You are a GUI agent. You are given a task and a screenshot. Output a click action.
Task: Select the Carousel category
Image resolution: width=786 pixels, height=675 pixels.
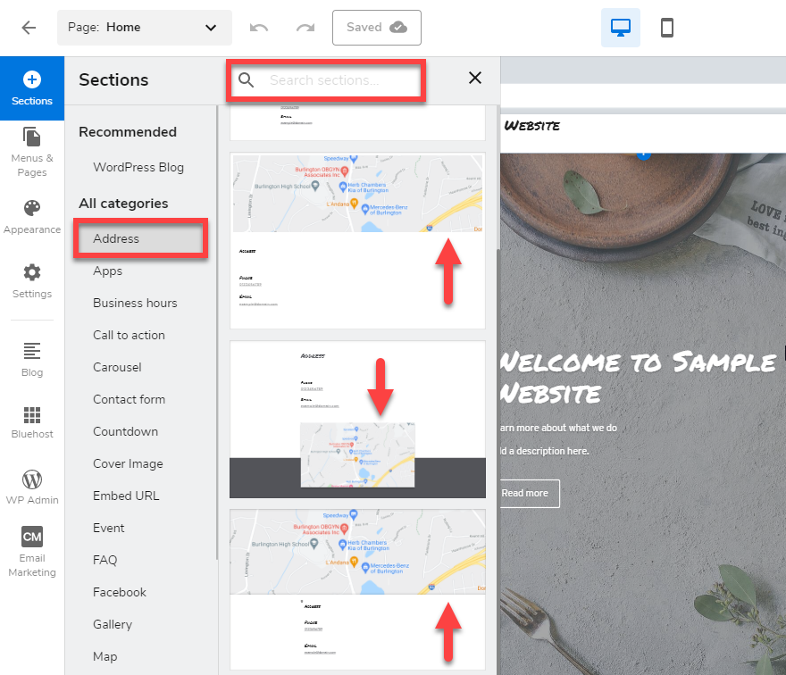point(117,367)
